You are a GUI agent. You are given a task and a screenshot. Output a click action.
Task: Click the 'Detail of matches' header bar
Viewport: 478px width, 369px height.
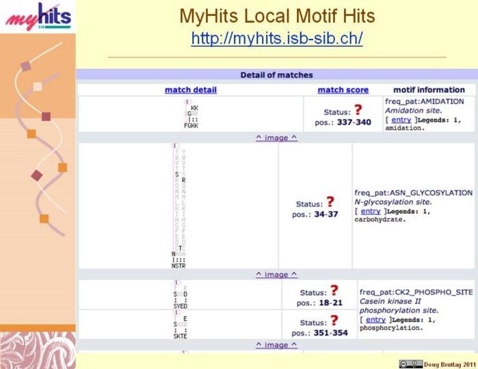pos(276,74)
